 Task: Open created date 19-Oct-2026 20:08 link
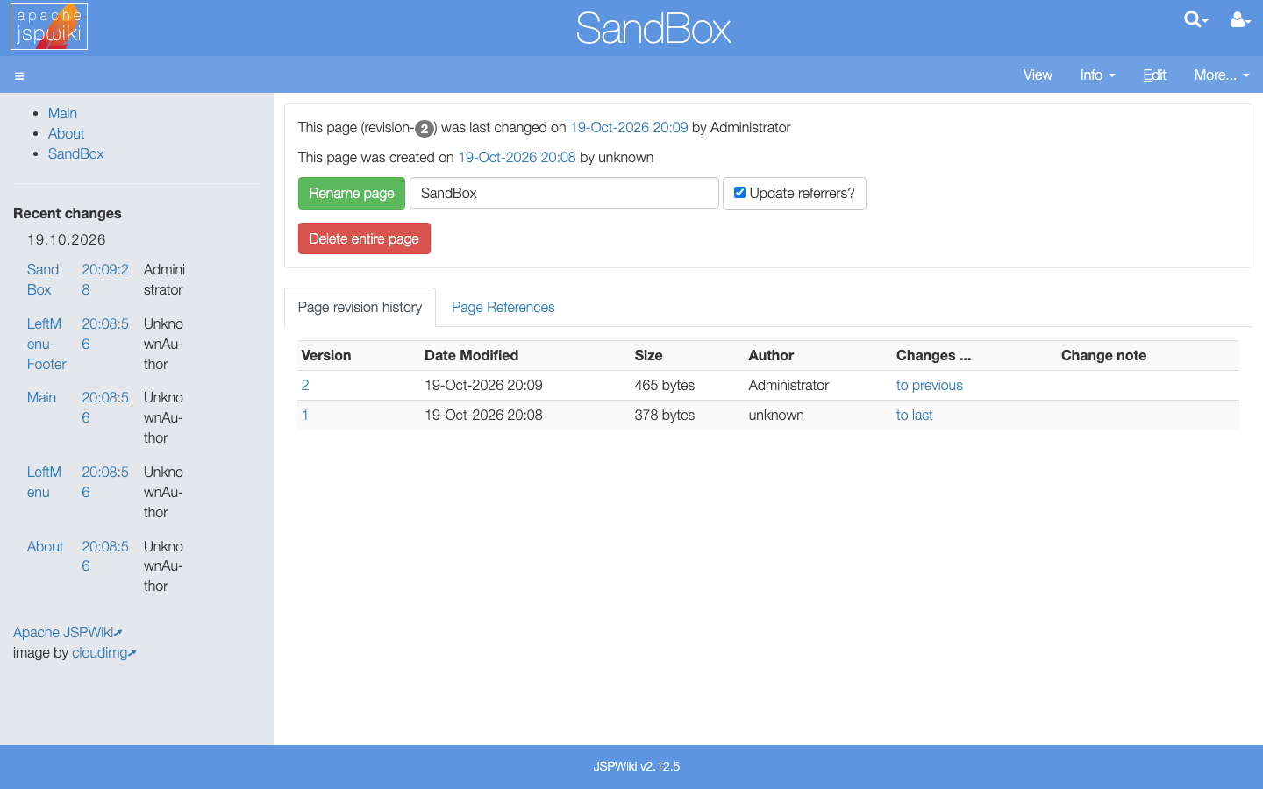[517, 157]
